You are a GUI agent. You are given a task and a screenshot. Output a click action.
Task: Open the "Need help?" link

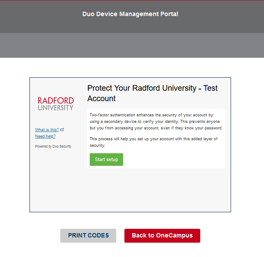click(x=45, y=136)
